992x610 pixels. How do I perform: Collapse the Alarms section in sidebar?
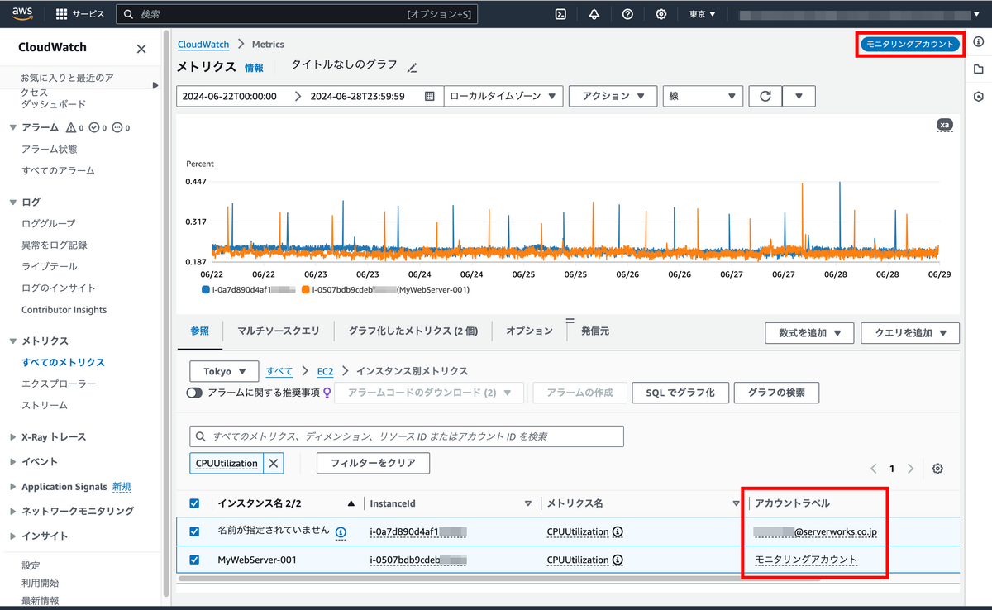point(12,128)
